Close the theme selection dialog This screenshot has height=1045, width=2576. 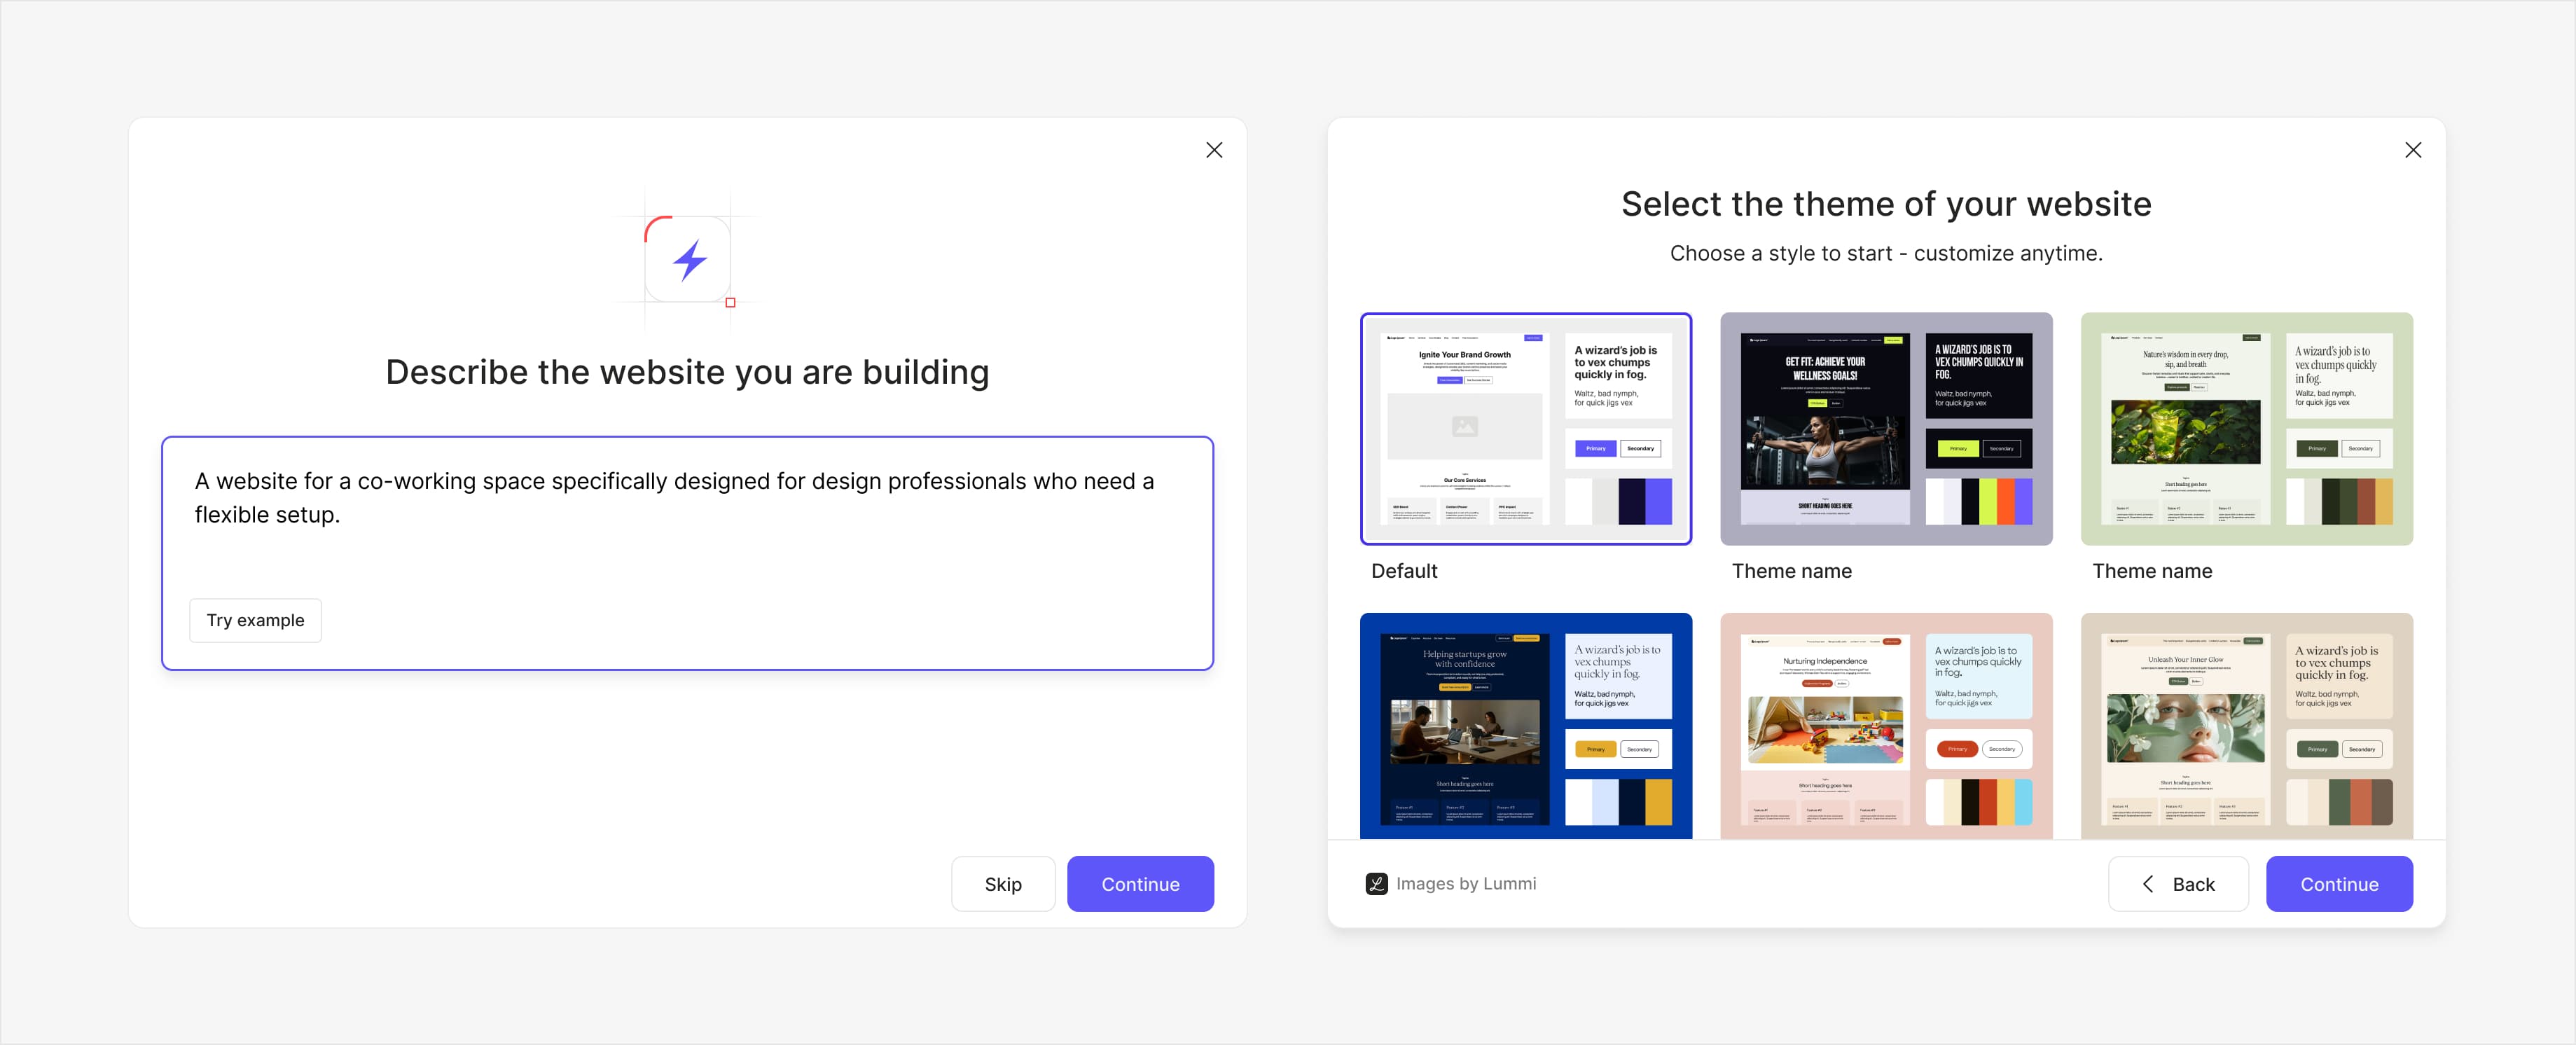tap(2413, 150)
